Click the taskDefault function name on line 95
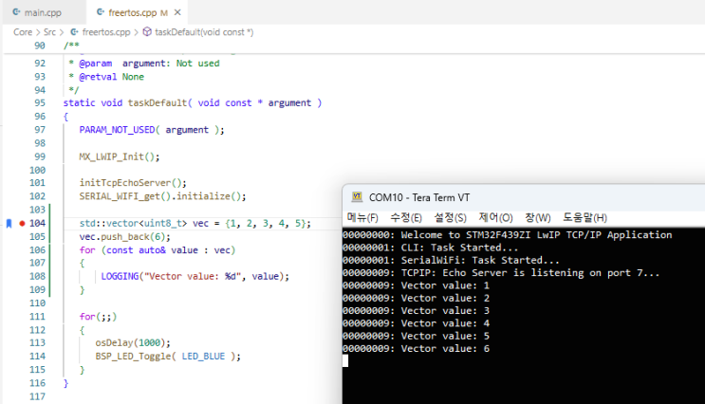 (x=158, y=103)
